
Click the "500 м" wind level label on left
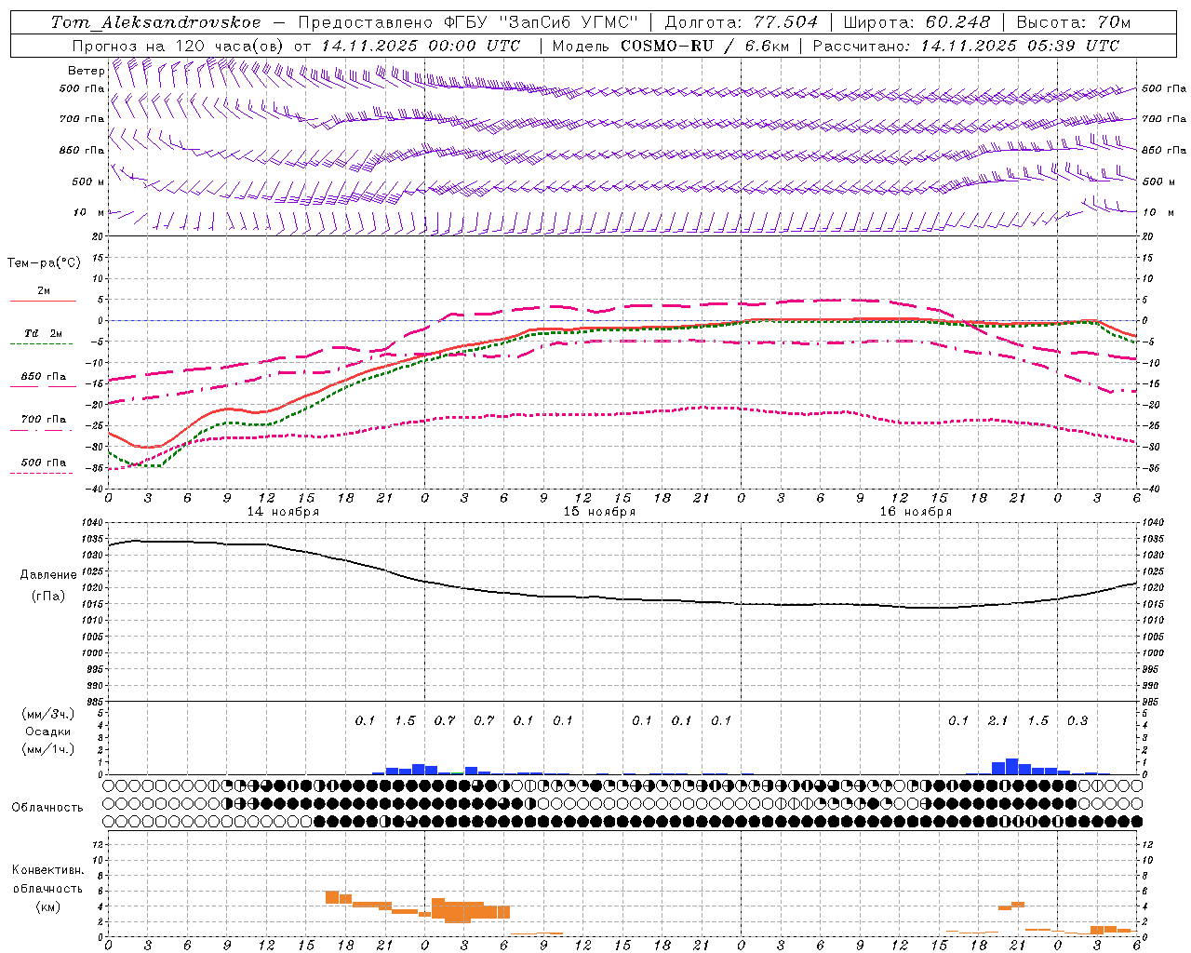pyautogui.click(x=88, y=181)
